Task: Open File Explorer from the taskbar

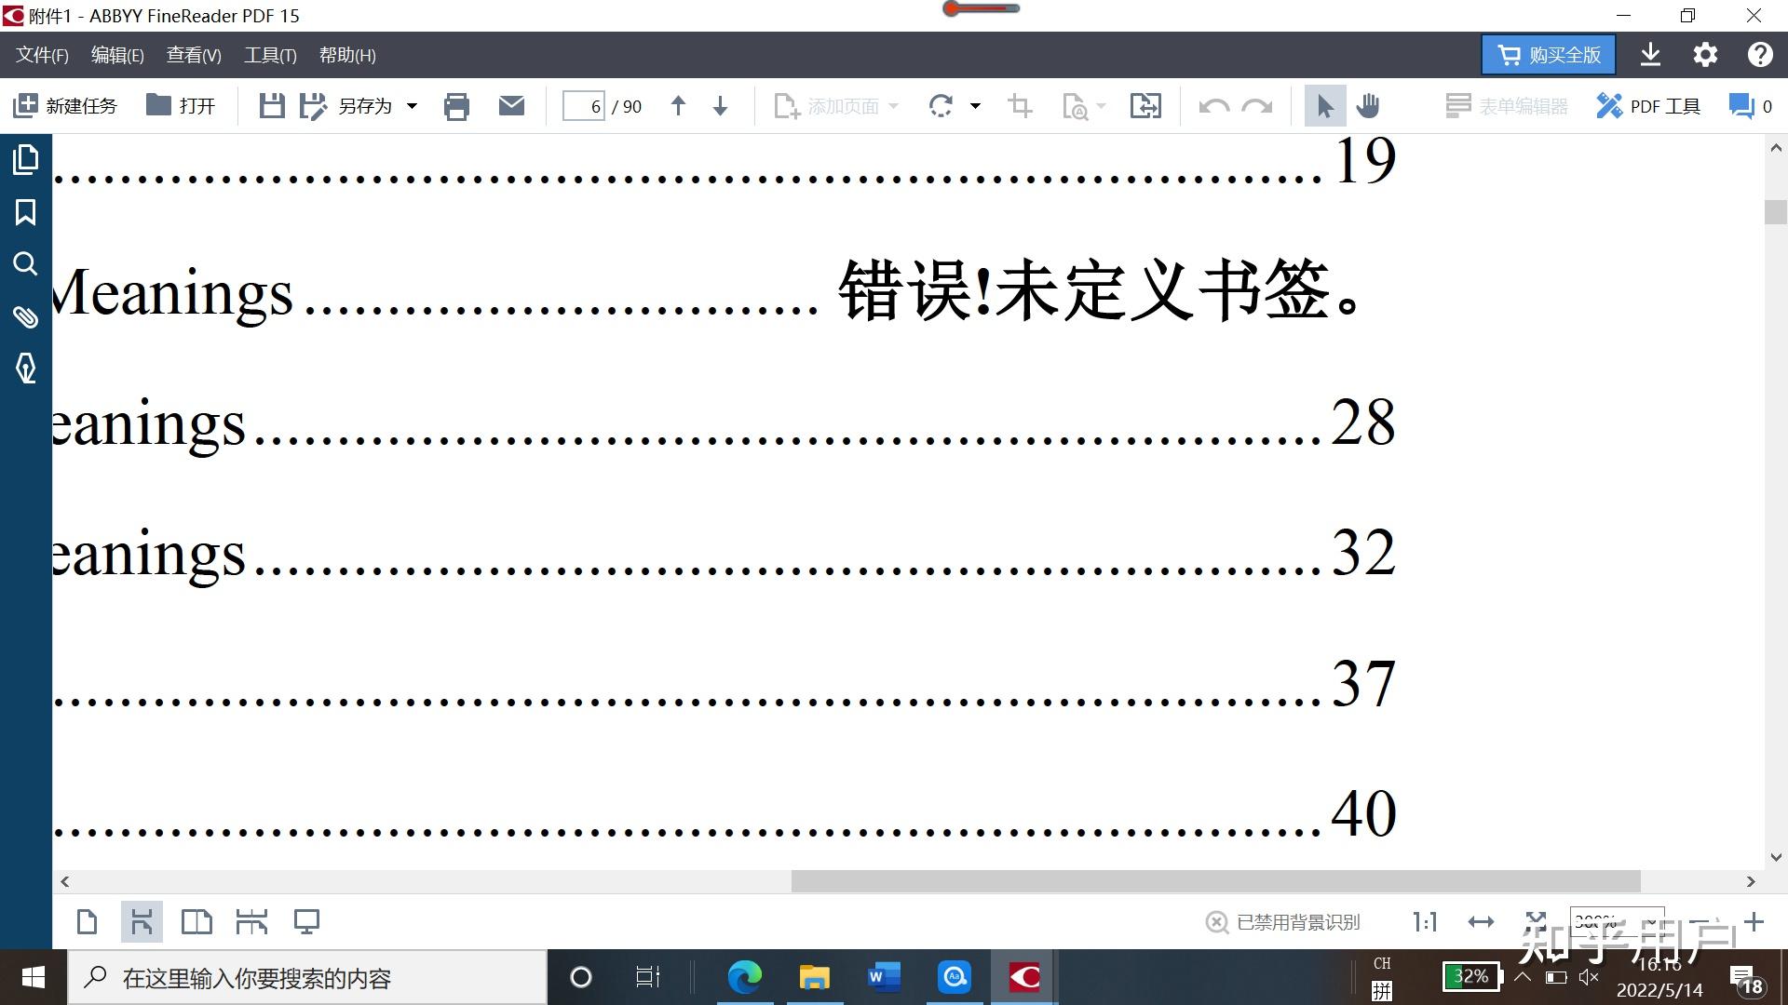Action: point(814,977)
